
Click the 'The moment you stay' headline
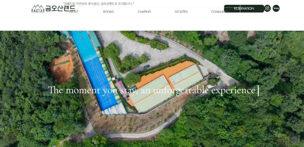tap(151, 90)
